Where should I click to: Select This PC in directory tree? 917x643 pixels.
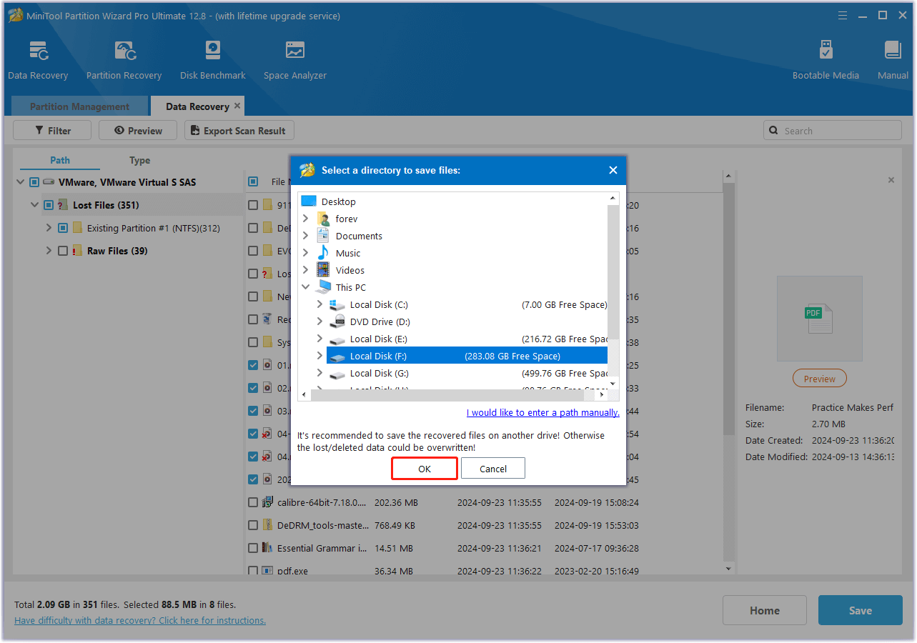click(350, 287)
